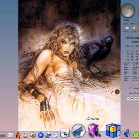Image resolution: width=139 pixels, height=139 pixels.
Task: Click the 02:03am clock display
Action: [132, 38]
